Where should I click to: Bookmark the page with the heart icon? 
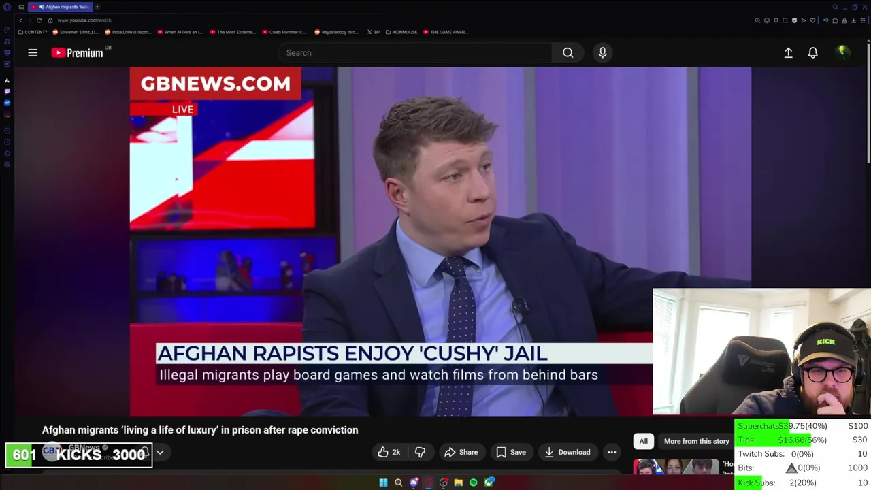click(x=812, y=20)
